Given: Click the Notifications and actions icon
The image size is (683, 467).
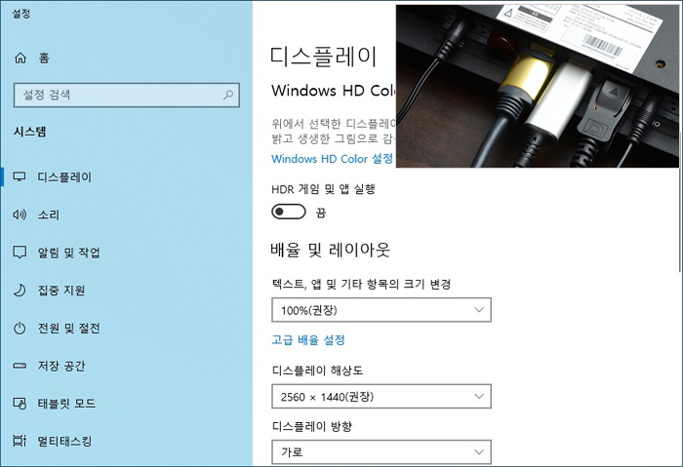Looking at the screenshot, I should pyautogui.click(x=20, y=253).
